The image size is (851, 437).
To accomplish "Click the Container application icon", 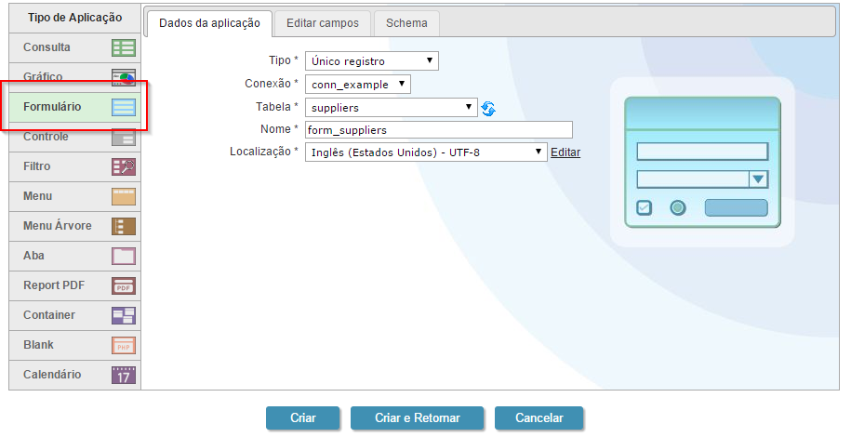I will click(123, 315).
